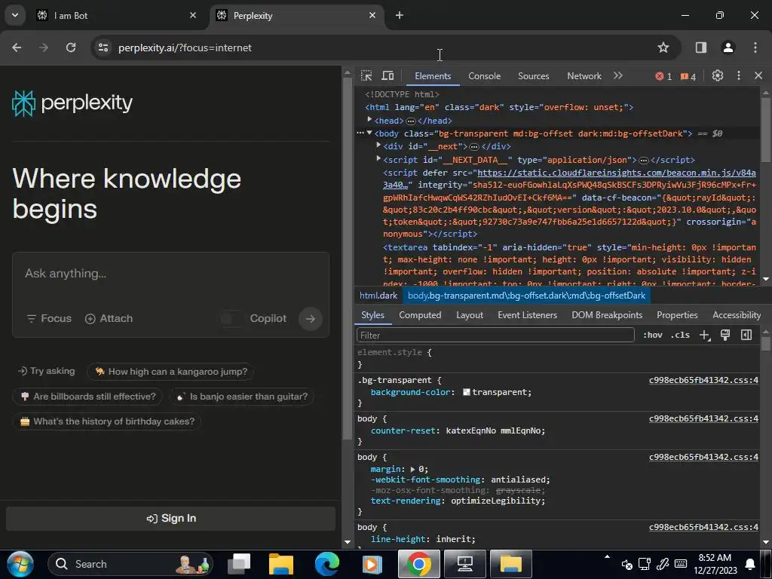Image resolution: width=772 pixels, height=579 pixels.
Task: Open a new browser tab
Action: tap(400, 15)
